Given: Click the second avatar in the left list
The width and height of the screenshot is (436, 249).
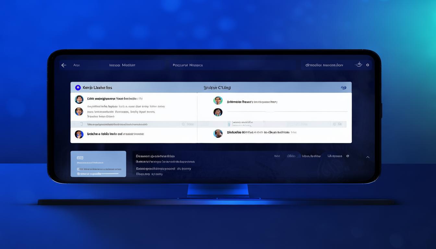Looking at the screenshot, I should (79, 112).
